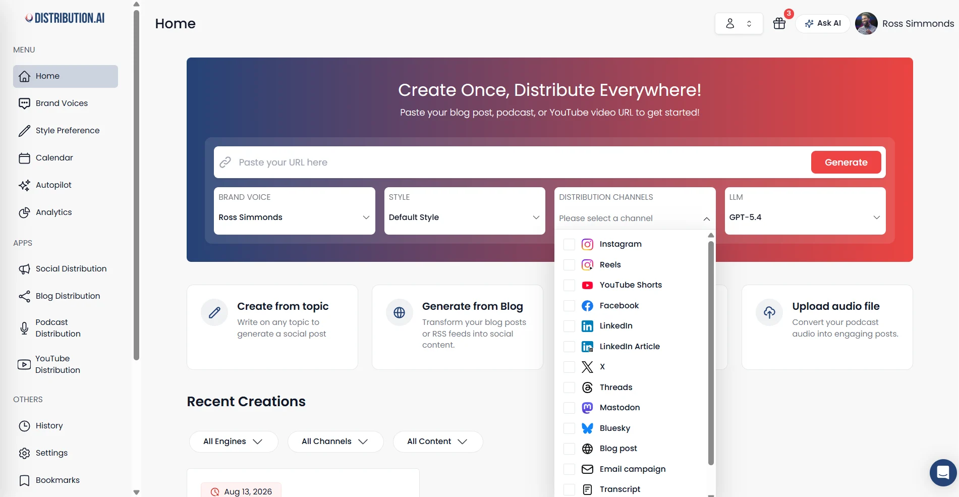
Task: Check the Reels channel checkbox
Action: tap(569, 265)
